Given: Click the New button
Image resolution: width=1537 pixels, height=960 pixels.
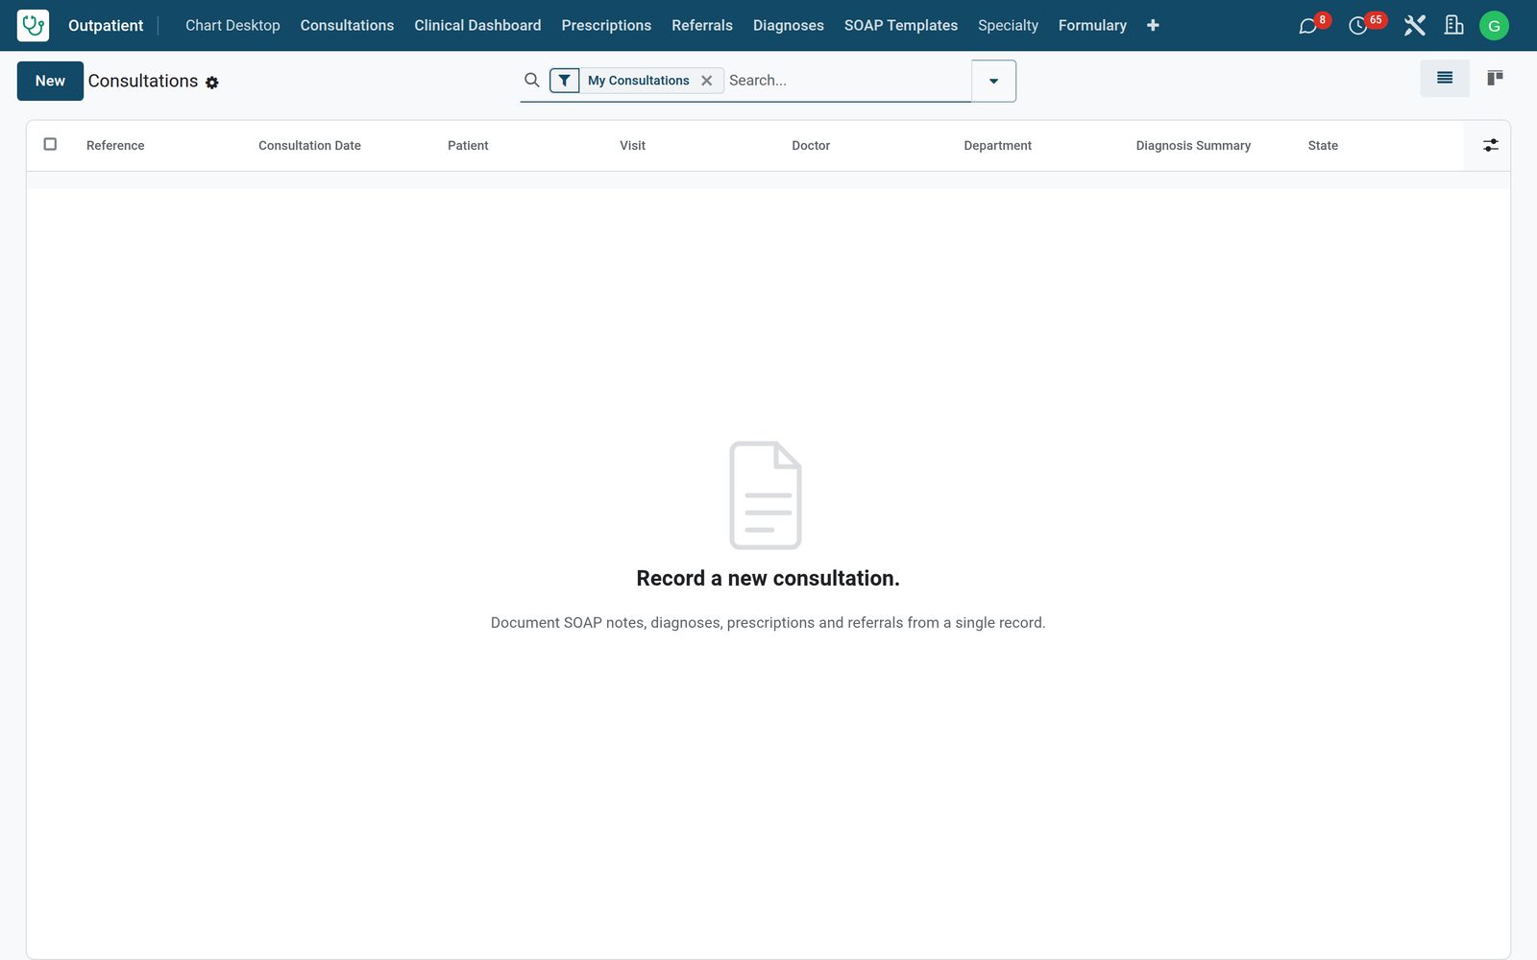Looking at the screenshot, I should 50,81.
